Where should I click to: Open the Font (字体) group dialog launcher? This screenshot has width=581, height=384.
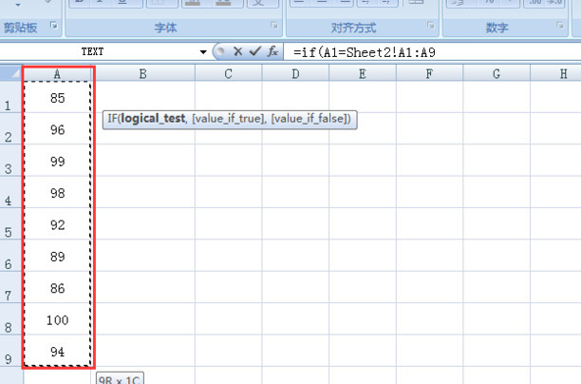(274, 26)
